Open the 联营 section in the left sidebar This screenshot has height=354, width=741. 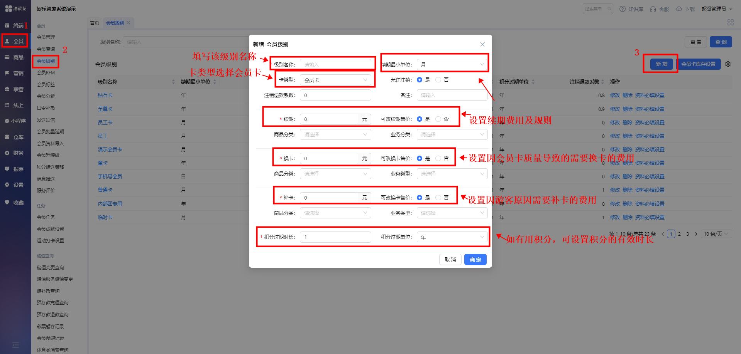[15, 89]
